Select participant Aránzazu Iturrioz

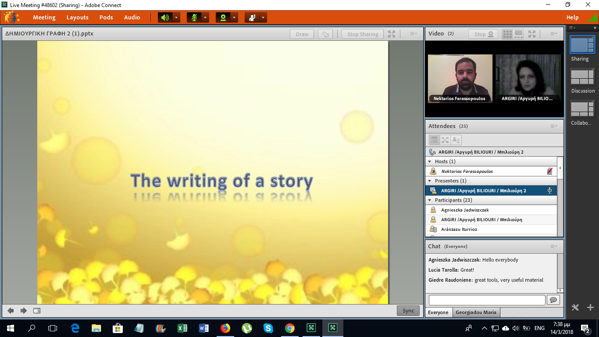(491, 229)
